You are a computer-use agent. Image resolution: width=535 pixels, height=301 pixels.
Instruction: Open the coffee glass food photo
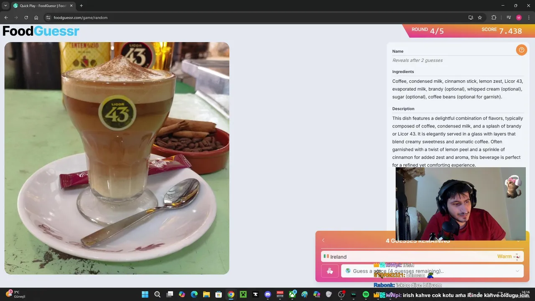(x=117, y=158)
